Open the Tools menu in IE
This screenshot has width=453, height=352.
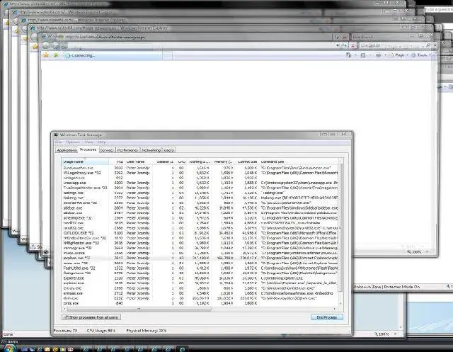422,55
